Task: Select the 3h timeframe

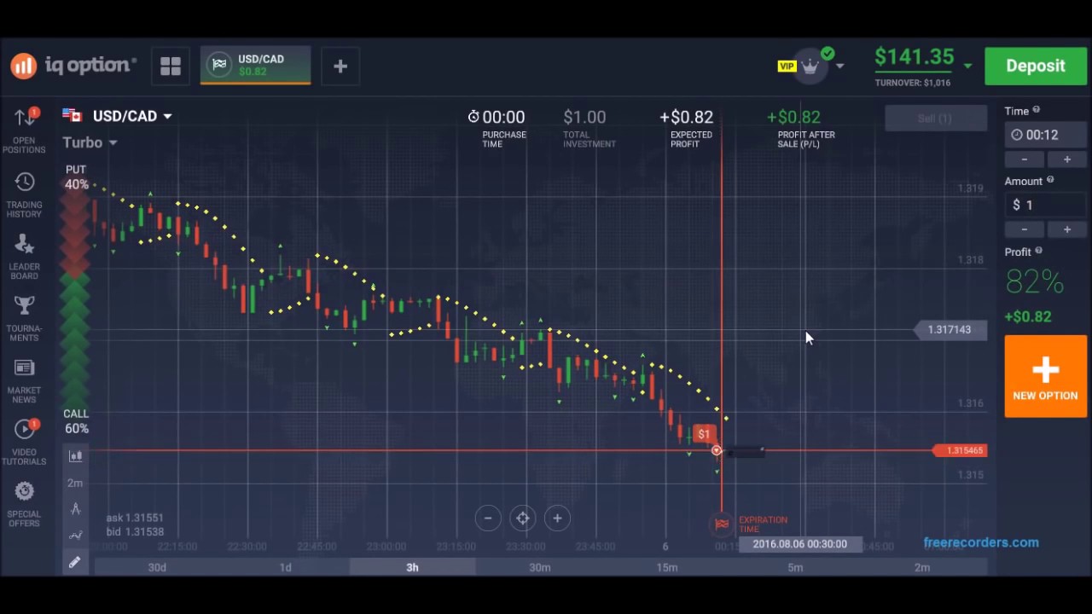Action: pos(412,567)
